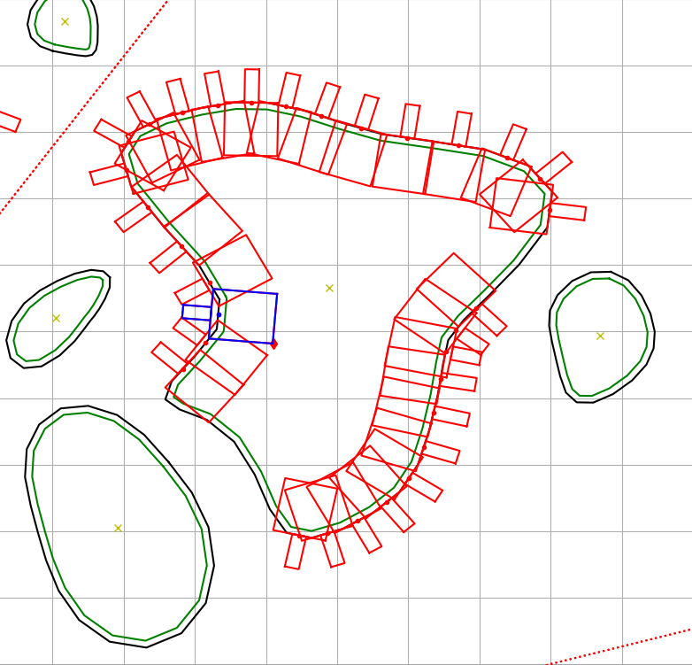Select the large blue rectangle

pos(243,316)
